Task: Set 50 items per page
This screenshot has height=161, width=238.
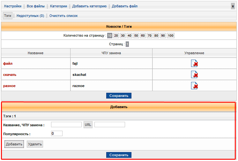Action: [x=136, y=36]
